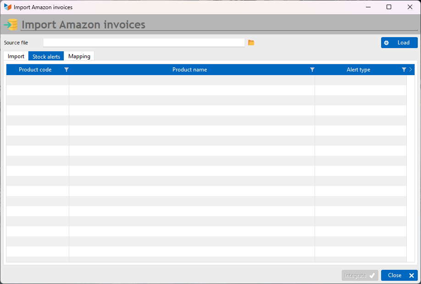Select the Stock alerts tab
The image size is (421, 284).
pyautogui.click(x=46, y=56)
